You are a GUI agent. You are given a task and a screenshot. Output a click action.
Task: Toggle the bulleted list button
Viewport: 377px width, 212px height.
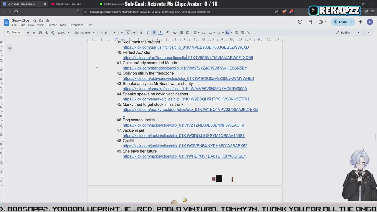(219, 33)
